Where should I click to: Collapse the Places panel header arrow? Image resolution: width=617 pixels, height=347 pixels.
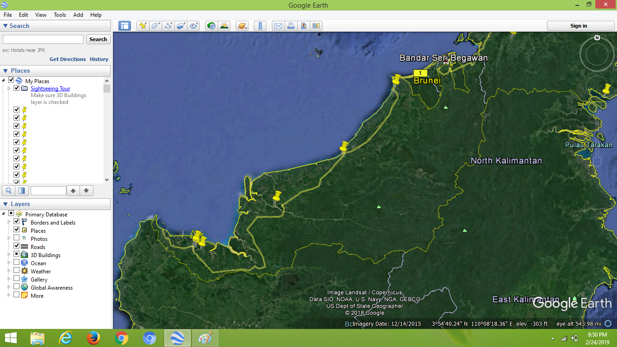point(5,71)
